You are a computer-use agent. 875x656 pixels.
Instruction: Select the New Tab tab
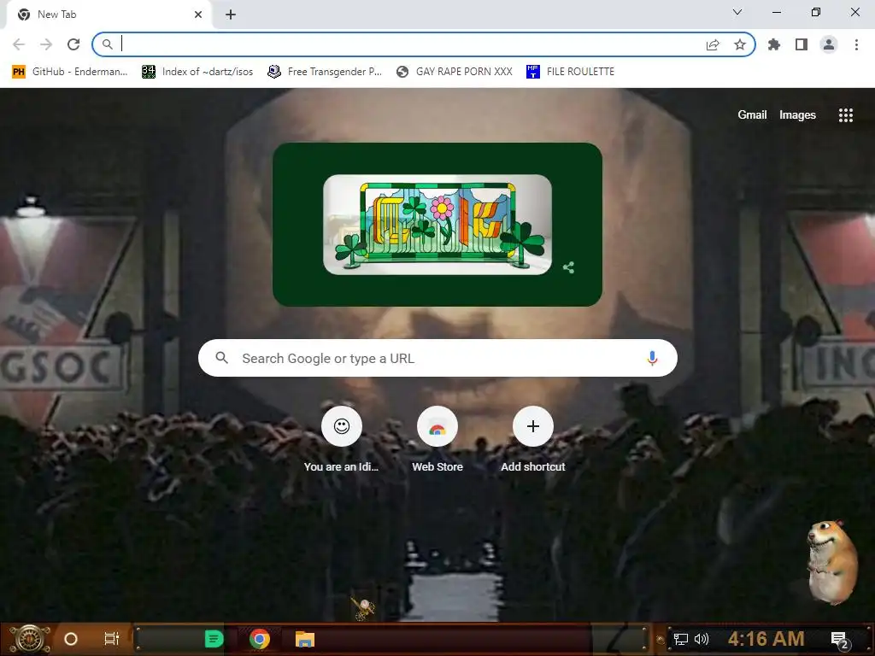tap(109, 15)
